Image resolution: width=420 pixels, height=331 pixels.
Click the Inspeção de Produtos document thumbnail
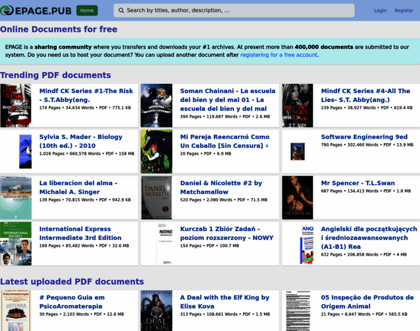298,311
